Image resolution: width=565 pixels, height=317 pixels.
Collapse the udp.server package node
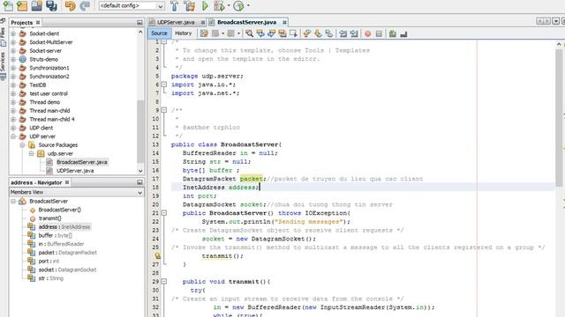32,153
